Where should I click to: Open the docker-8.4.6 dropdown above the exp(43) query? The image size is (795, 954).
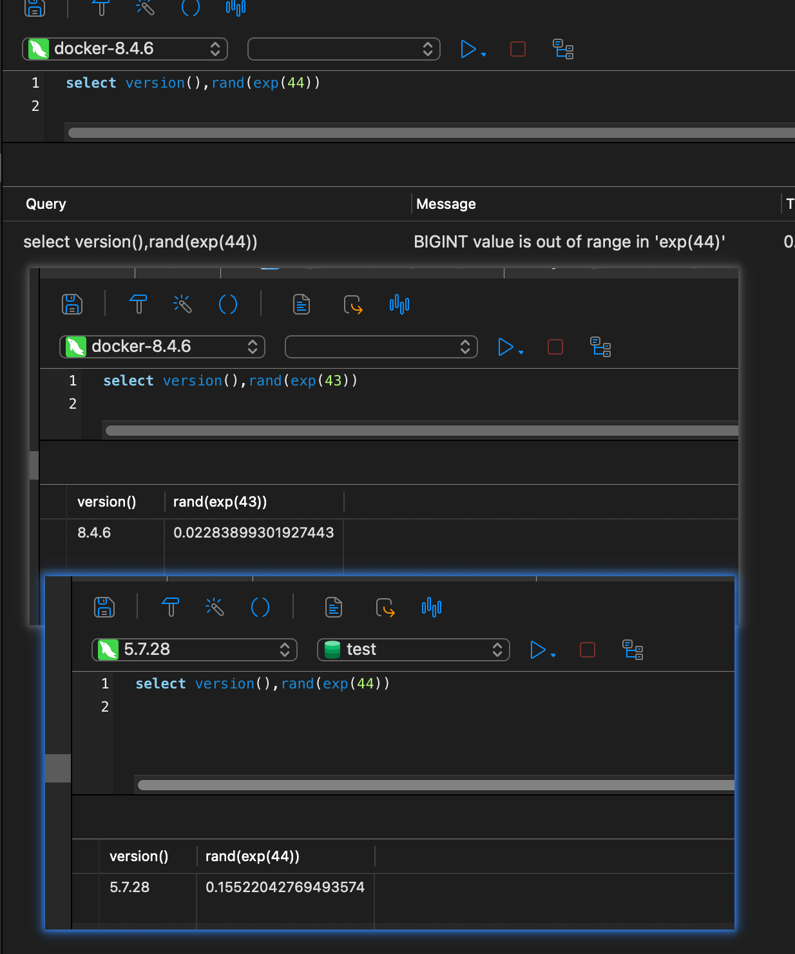162,347
